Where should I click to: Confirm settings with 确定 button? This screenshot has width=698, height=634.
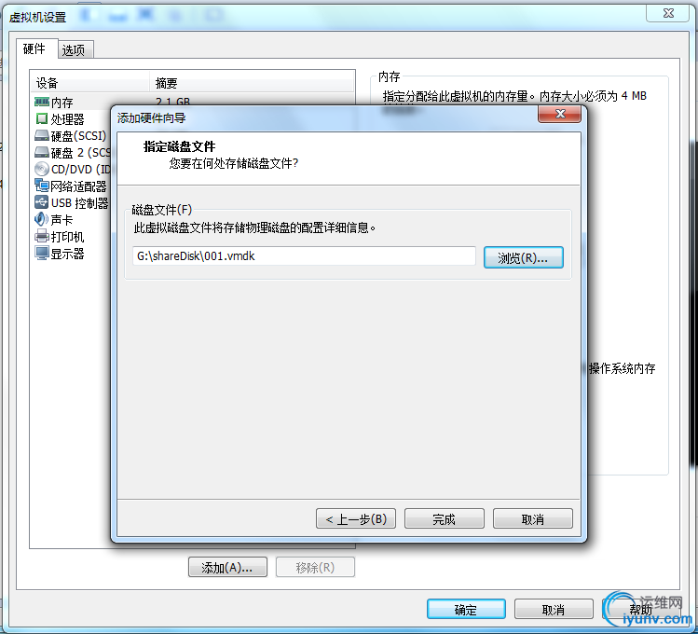tap(466, 609)
